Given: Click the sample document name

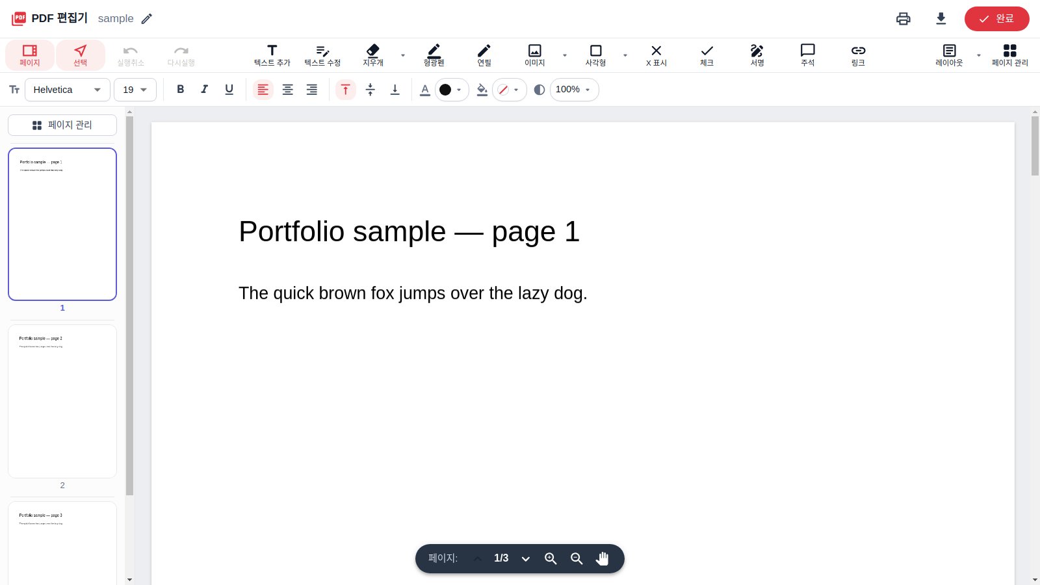Looking at the screenshot, I should click(116, 19).
